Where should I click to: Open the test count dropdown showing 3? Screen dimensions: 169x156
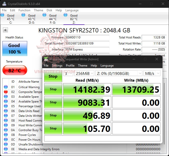[x=68, y=73]
